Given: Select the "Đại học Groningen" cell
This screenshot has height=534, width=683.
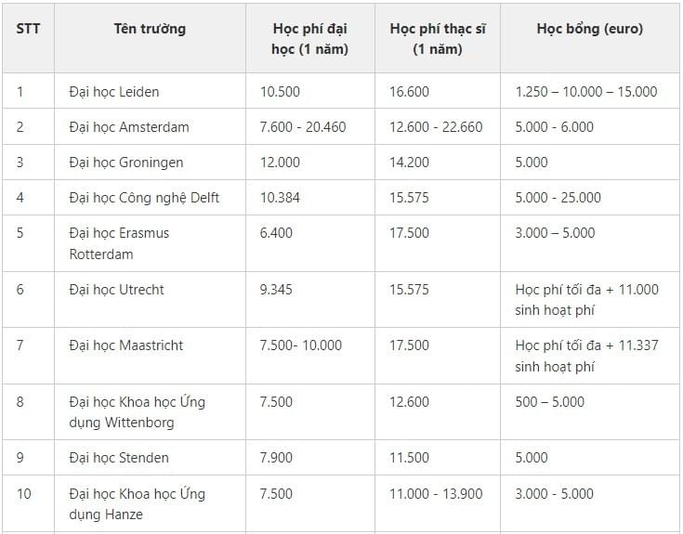Looking at the screenshot, I should coord(126,163).
